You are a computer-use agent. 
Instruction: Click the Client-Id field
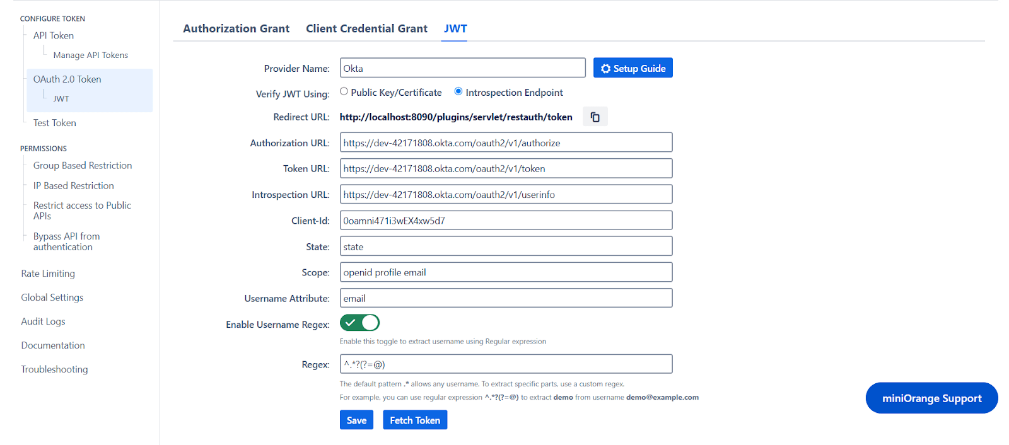tap(506, 220)
